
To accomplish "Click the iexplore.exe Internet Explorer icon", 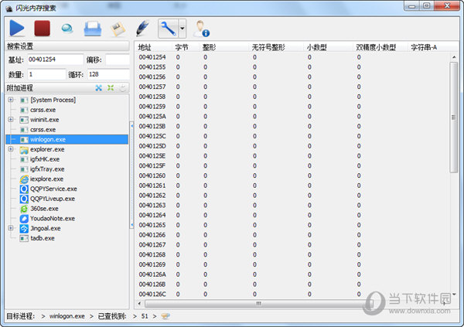I will click(x=24, y=179).
